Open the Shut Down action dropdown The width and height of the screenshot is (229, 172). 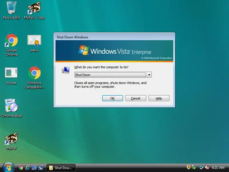tap(113, 75)
